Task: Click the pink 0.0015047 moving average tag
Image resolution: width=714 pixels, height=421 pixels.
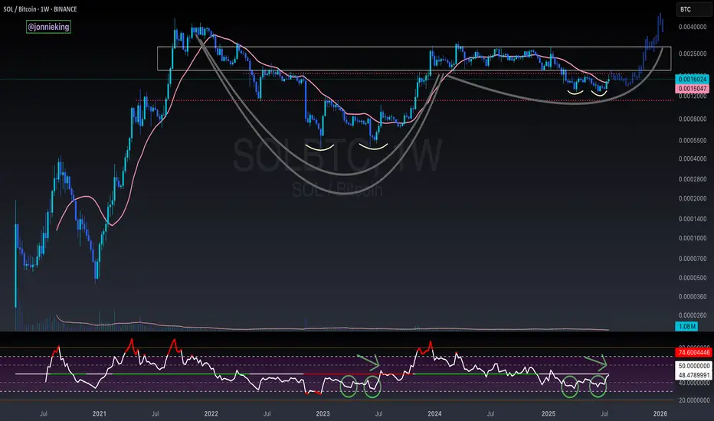Action: click(692, 89)
